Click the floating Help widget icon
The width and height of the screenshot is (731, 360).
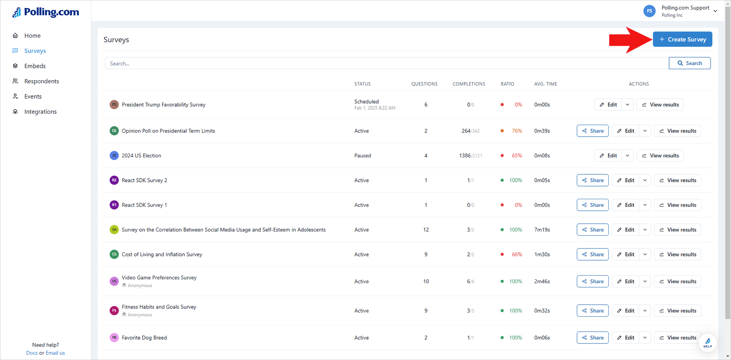(708, 343)
